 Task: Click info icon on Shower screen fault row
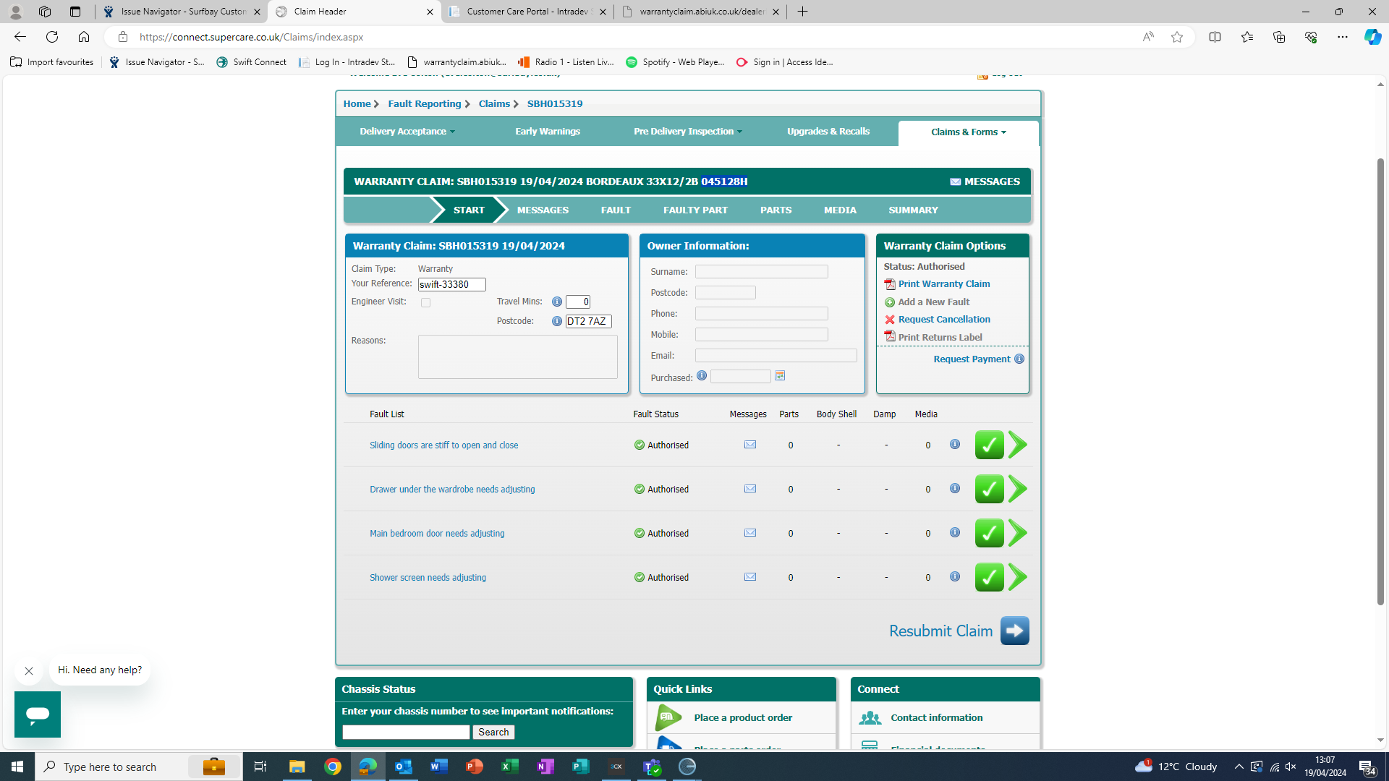(955, 576)
